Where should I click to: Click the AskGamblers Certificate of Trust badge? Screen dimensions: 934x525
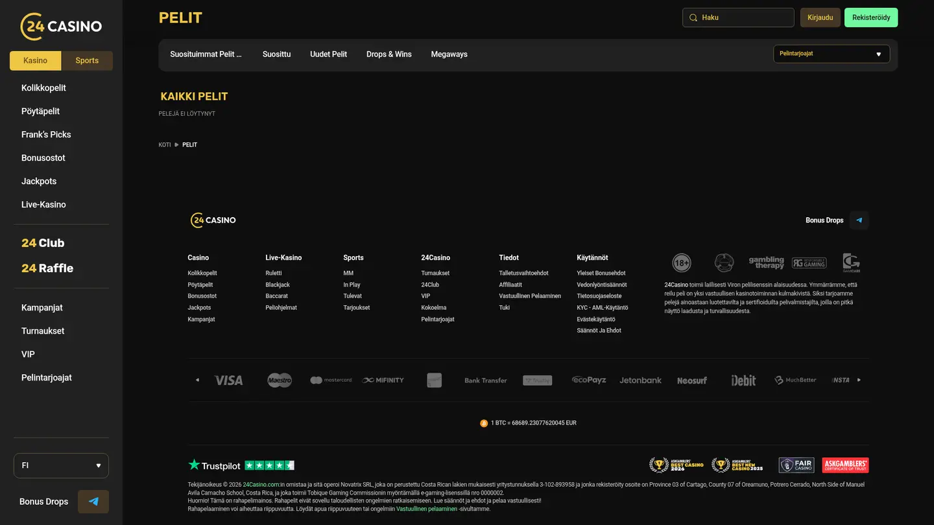tap(845, 465)
